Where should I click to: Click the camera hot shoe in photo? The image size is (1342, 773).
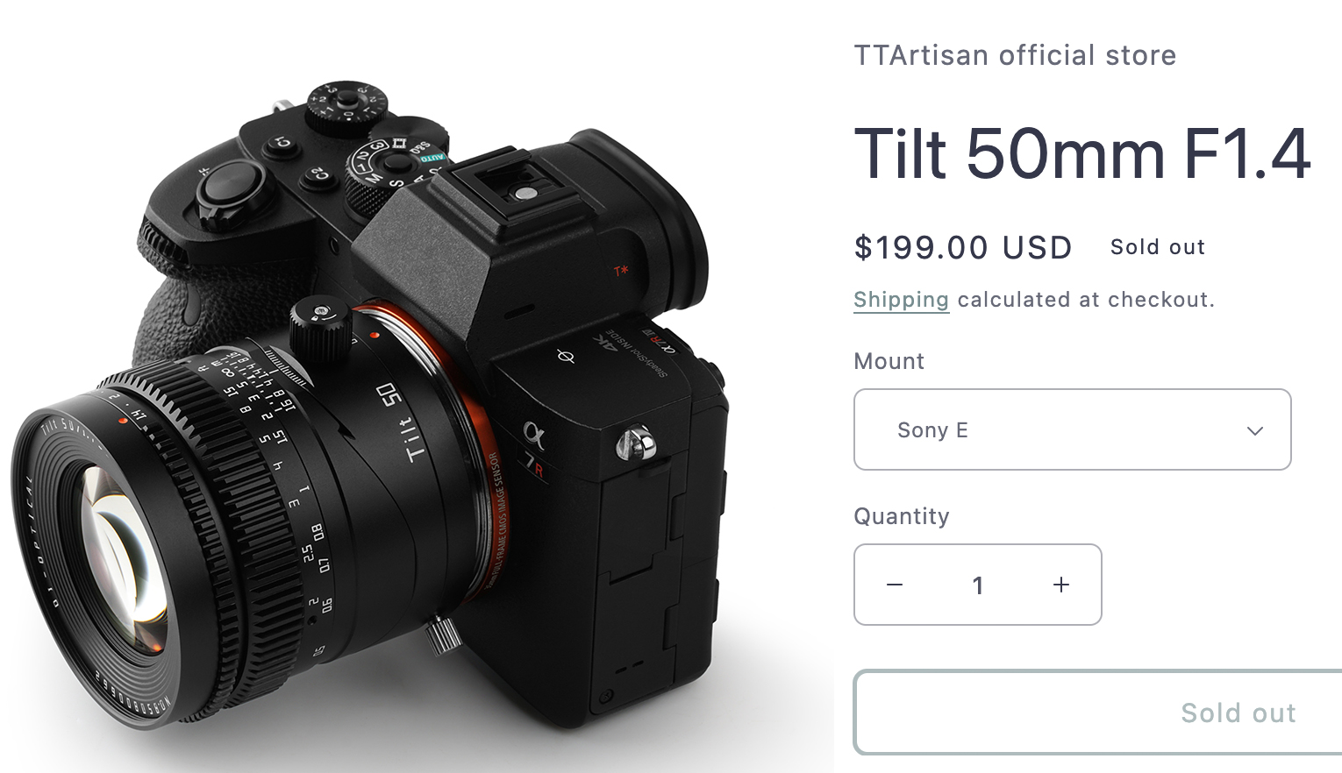513,188
